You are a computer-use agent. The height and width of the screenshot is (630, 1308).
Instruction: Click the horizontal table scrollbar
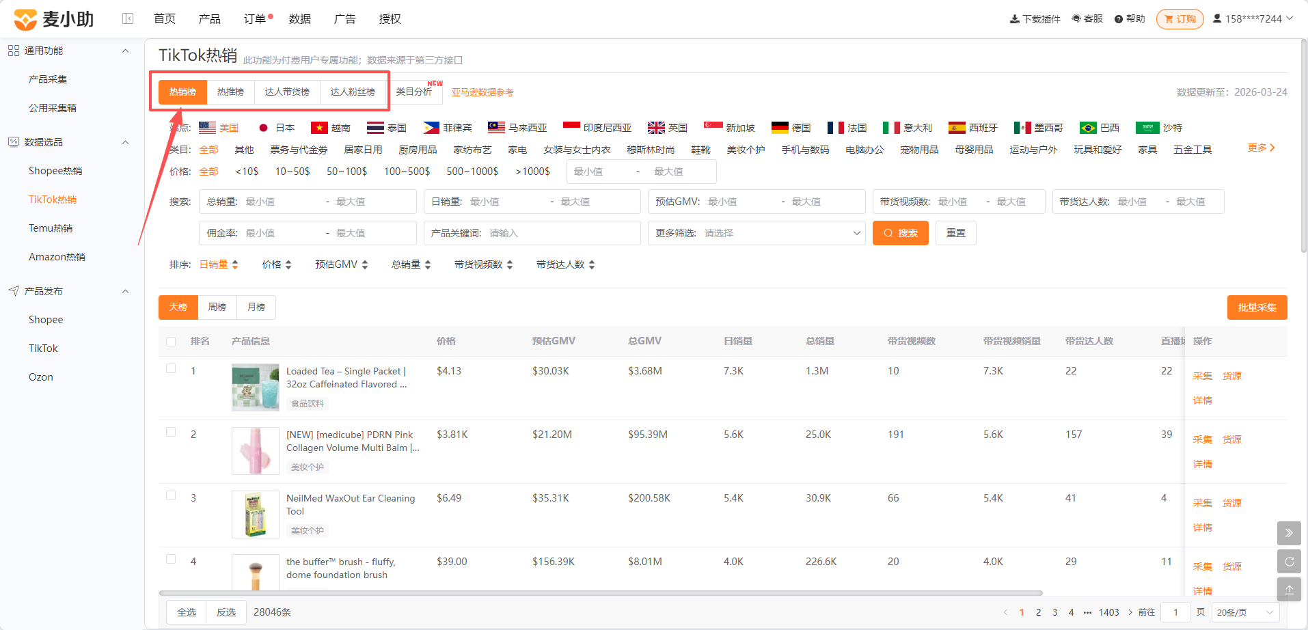601,593
